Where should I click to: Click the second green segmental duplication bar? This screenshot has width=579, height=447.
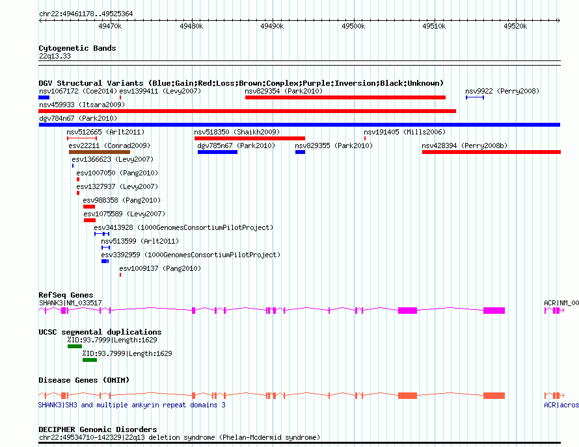(x=90, y=360)
